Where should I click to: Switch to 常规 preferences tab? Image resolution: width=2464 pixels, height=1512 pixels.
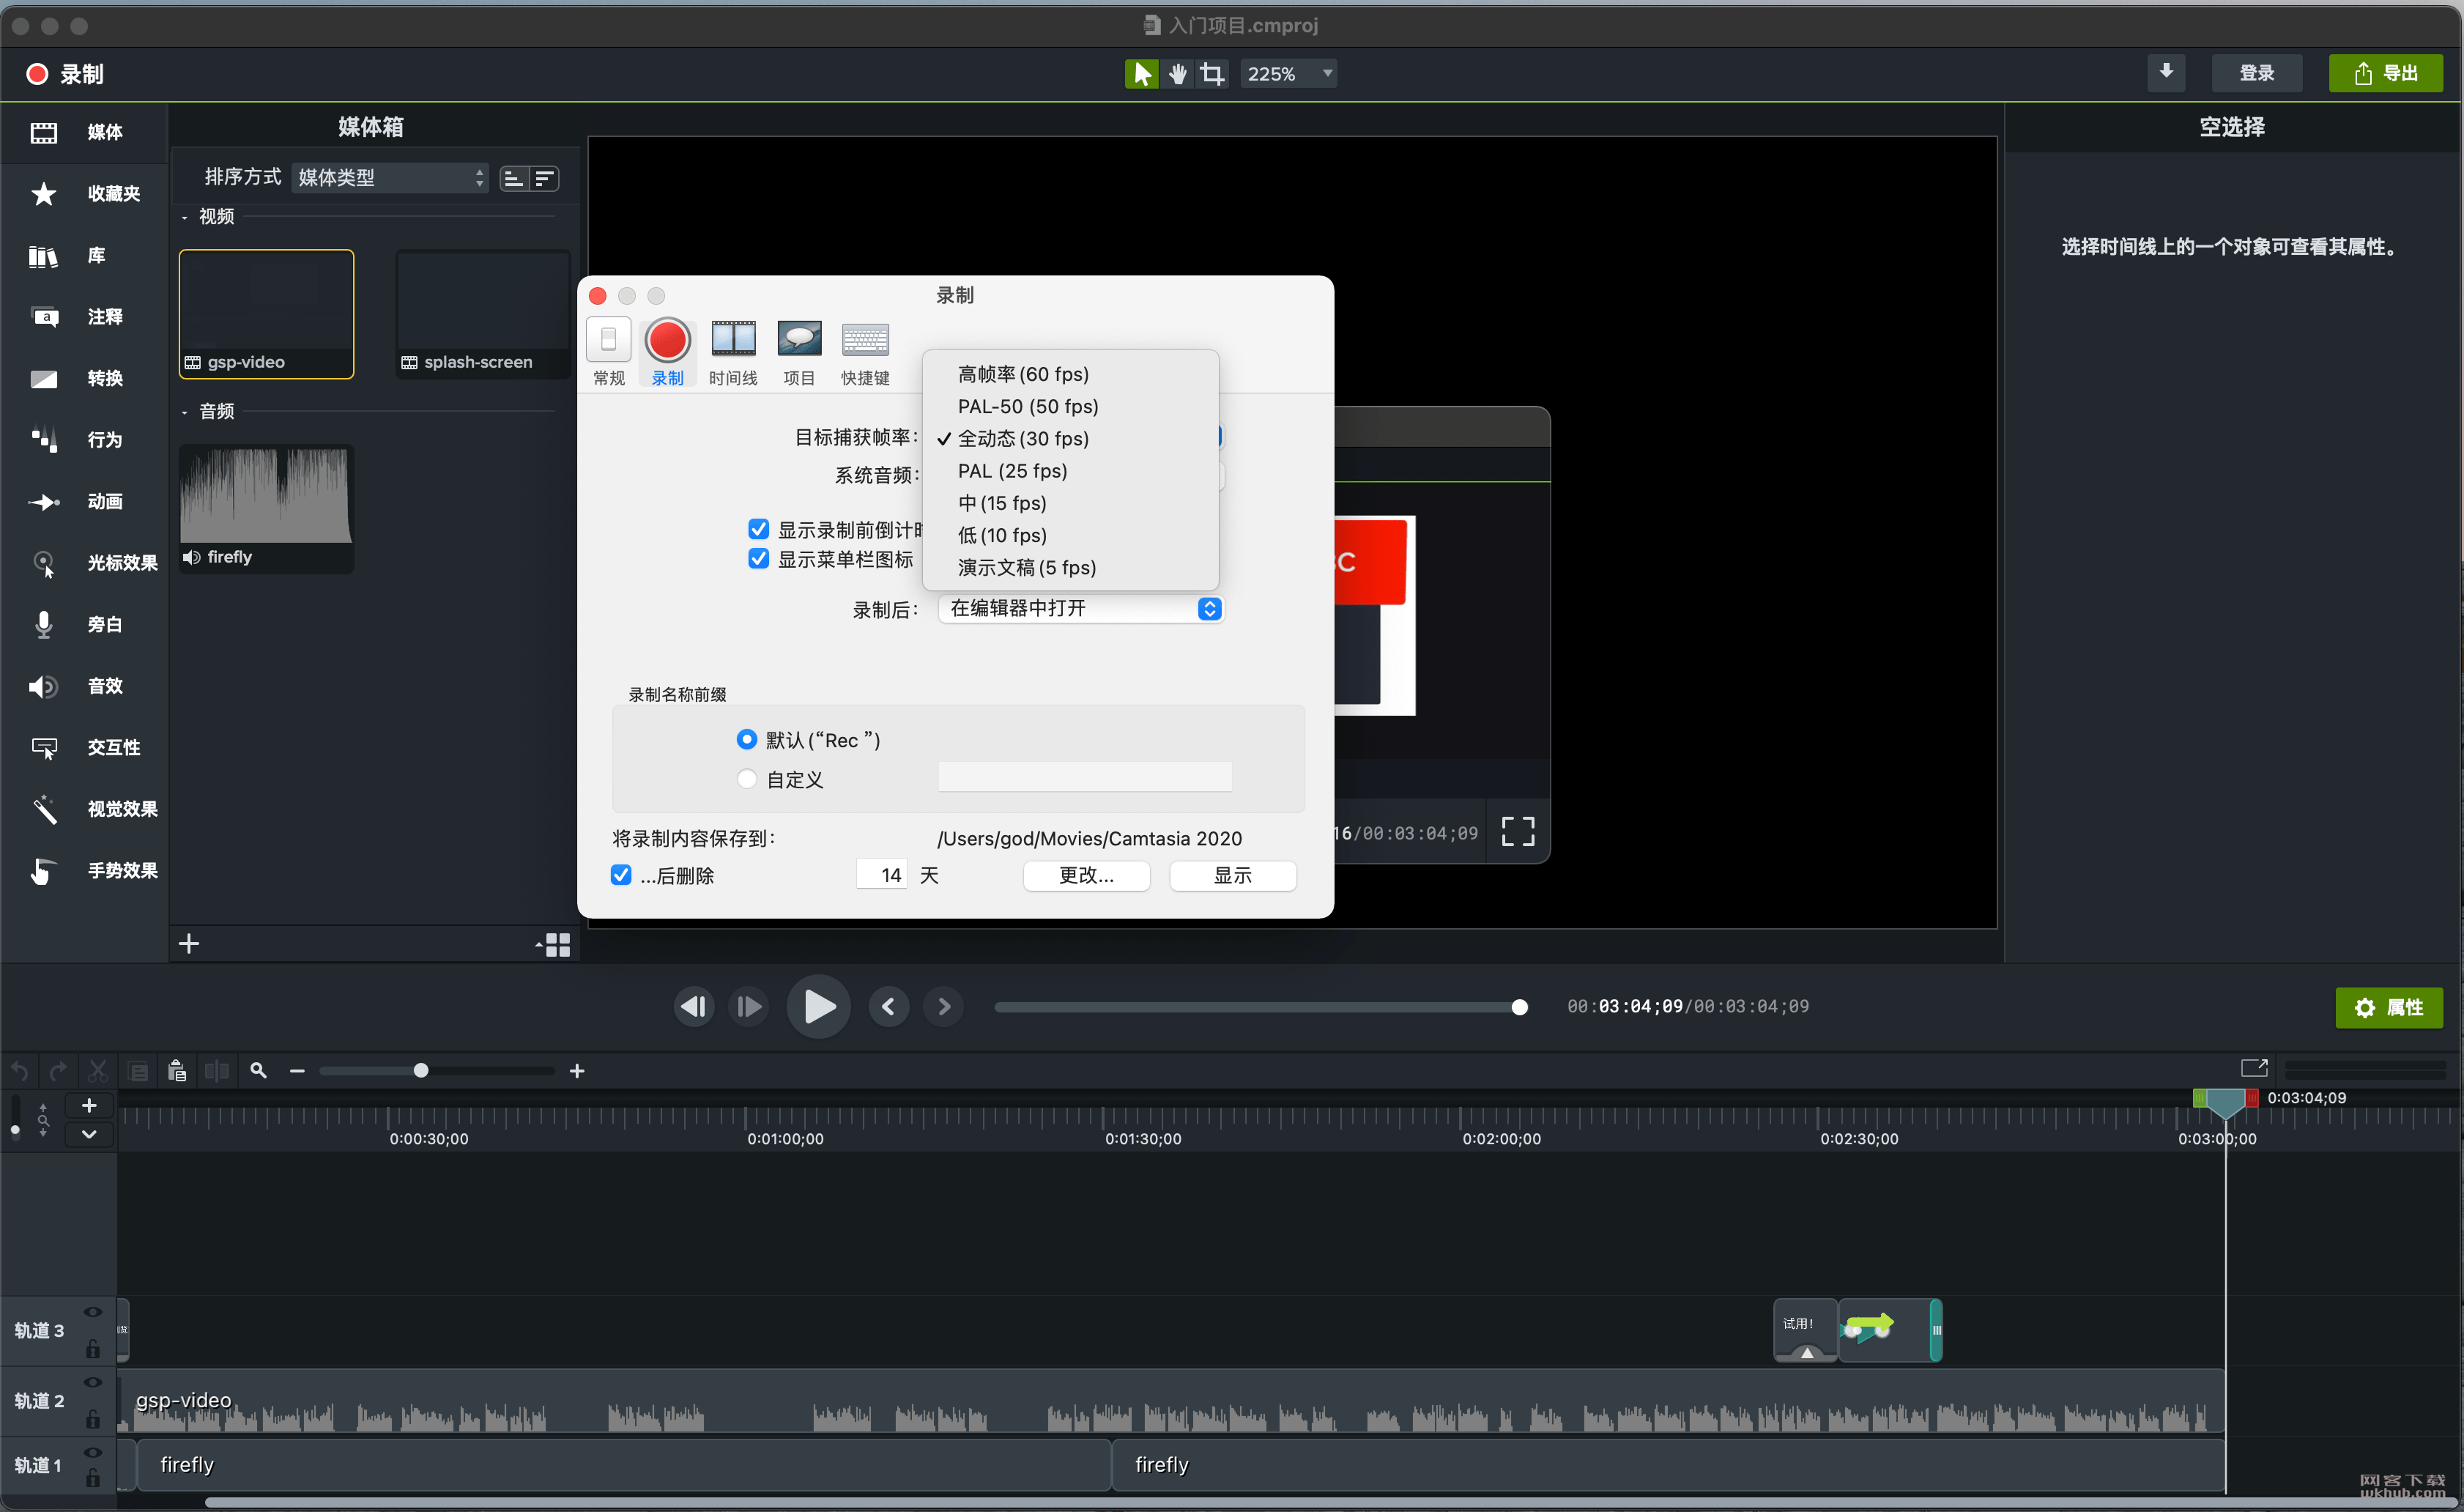(608, 352)
